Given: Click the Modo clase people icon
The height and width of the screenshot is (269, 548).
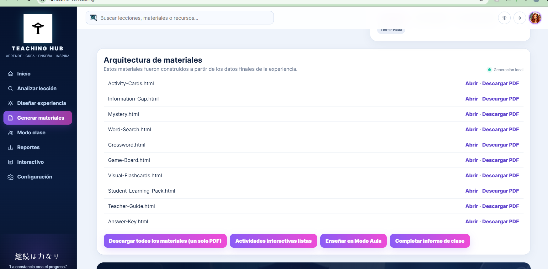Looking at the screenshot, I should click(x=11, y=132).
